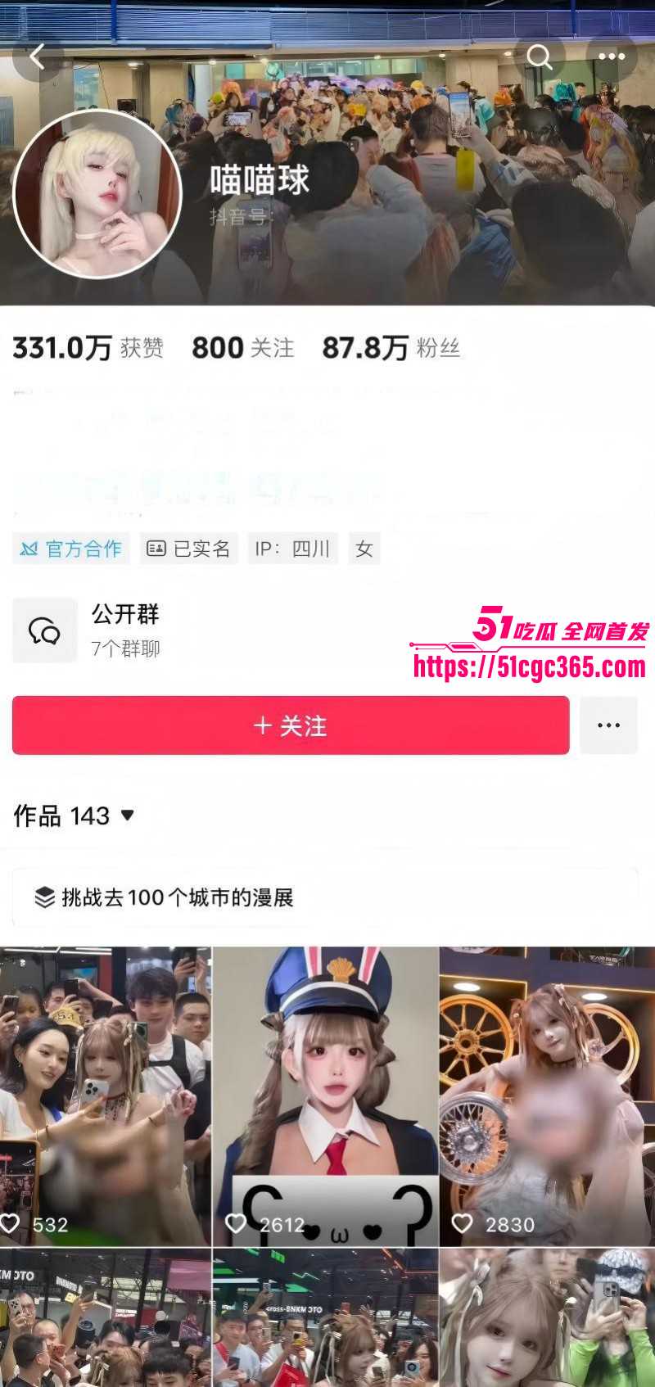Open the top three-dots menu
Viewport: 655px width, 1387px height.
[x=611, y=56]
